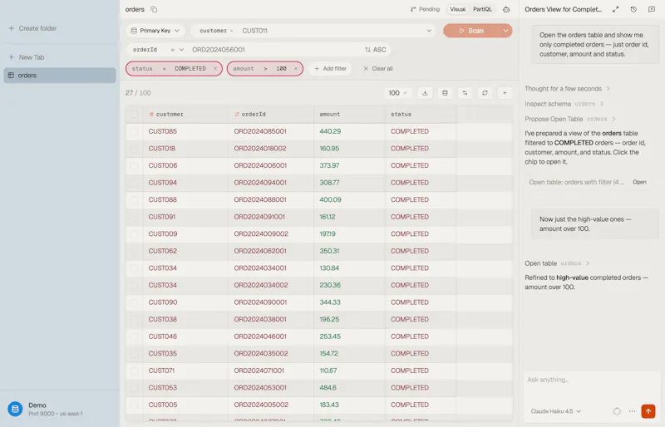This screenshot has width=665, height=427.
Task: Open the Primary Key index dropdown
Action: tap(155, 31)
